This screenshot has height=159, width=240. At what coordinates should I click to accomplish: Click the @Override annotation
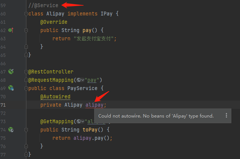click(x=54, y=22)
